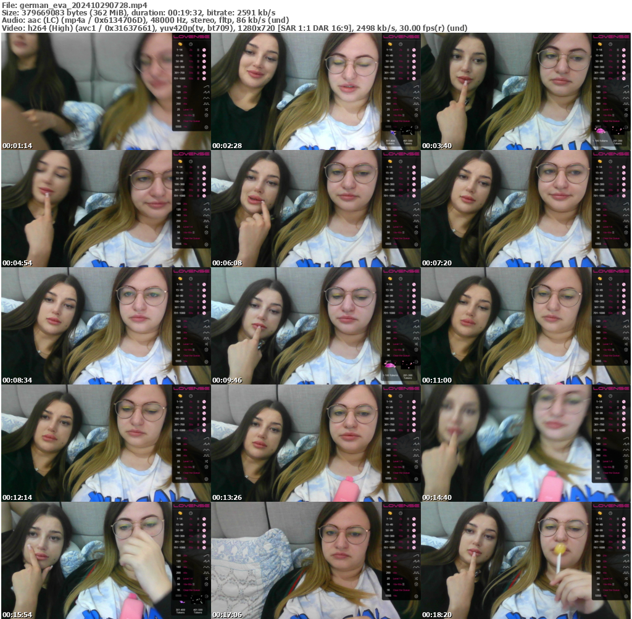Click the timer clock icon atop the tip menu
The width and height of the screenshot is (632, 619).
[x=191, y=44]
